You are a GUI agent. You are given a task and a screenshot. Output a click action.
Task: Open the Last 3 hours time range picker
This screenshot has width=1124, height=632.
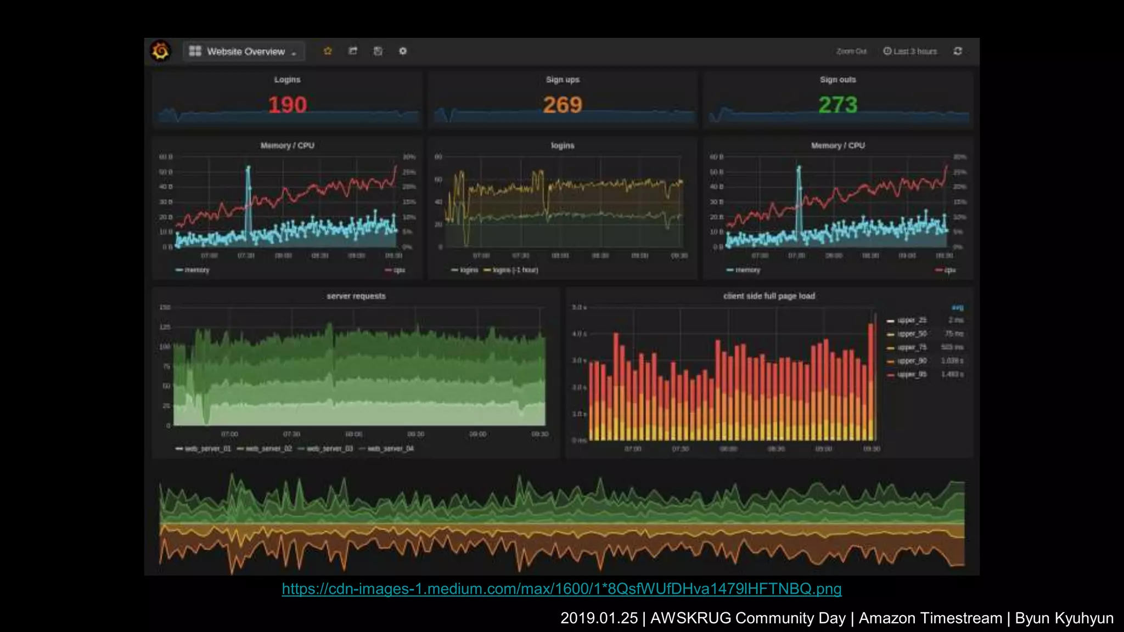point(914,51)
